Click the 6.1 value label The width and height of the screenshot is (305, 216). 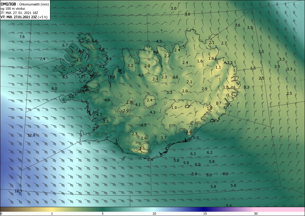pos(102,66)
